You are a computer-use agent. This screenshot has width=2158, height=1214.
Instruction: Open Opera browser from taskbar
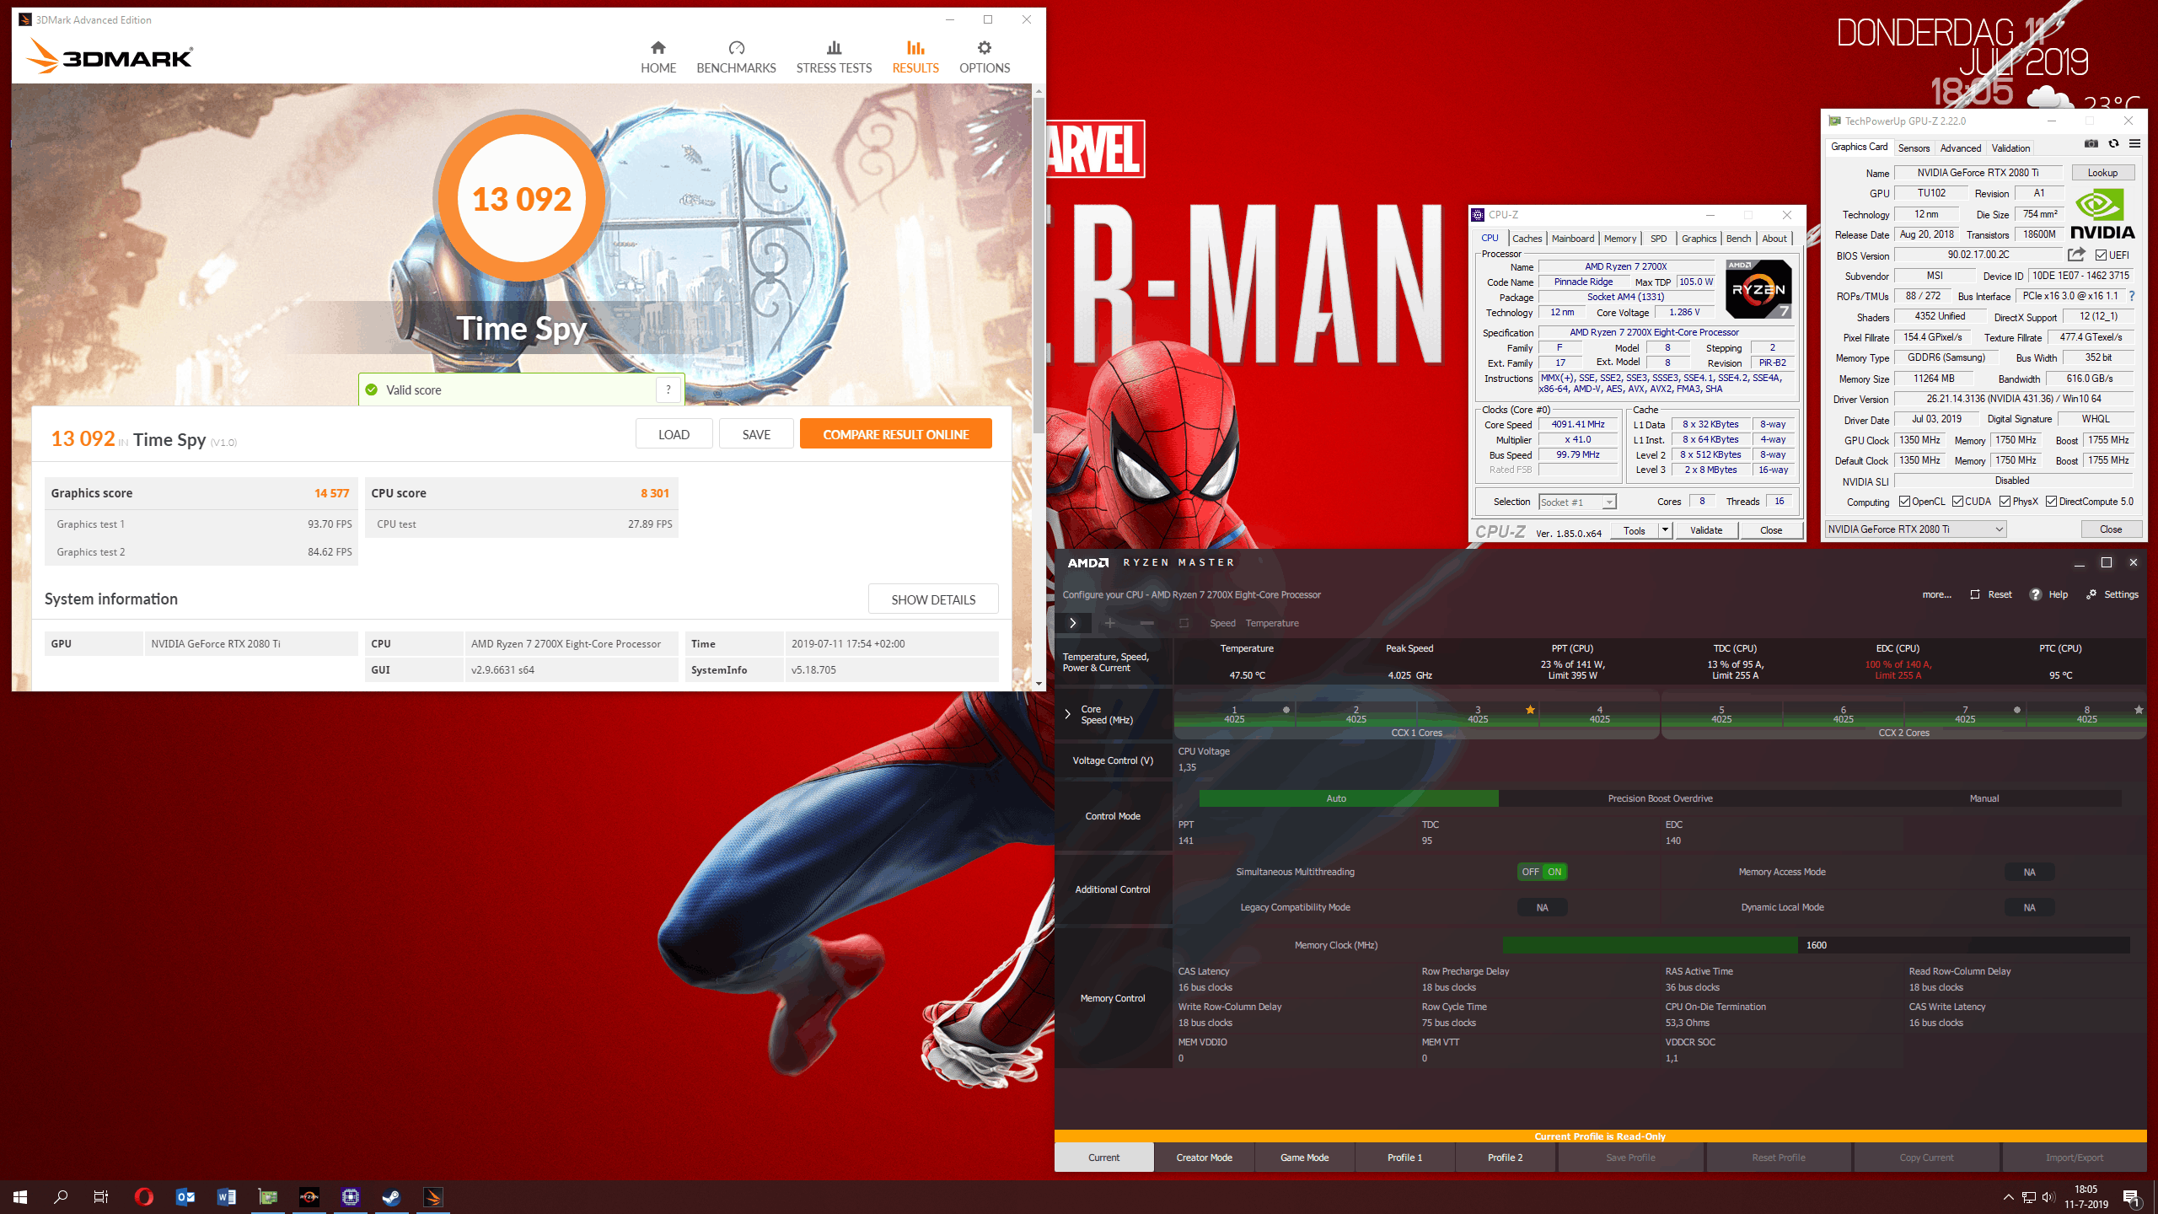pyautogui.click(x=144, y=1196)
